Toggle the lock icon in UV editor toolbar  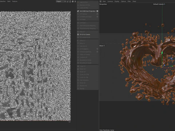(70, 1)
